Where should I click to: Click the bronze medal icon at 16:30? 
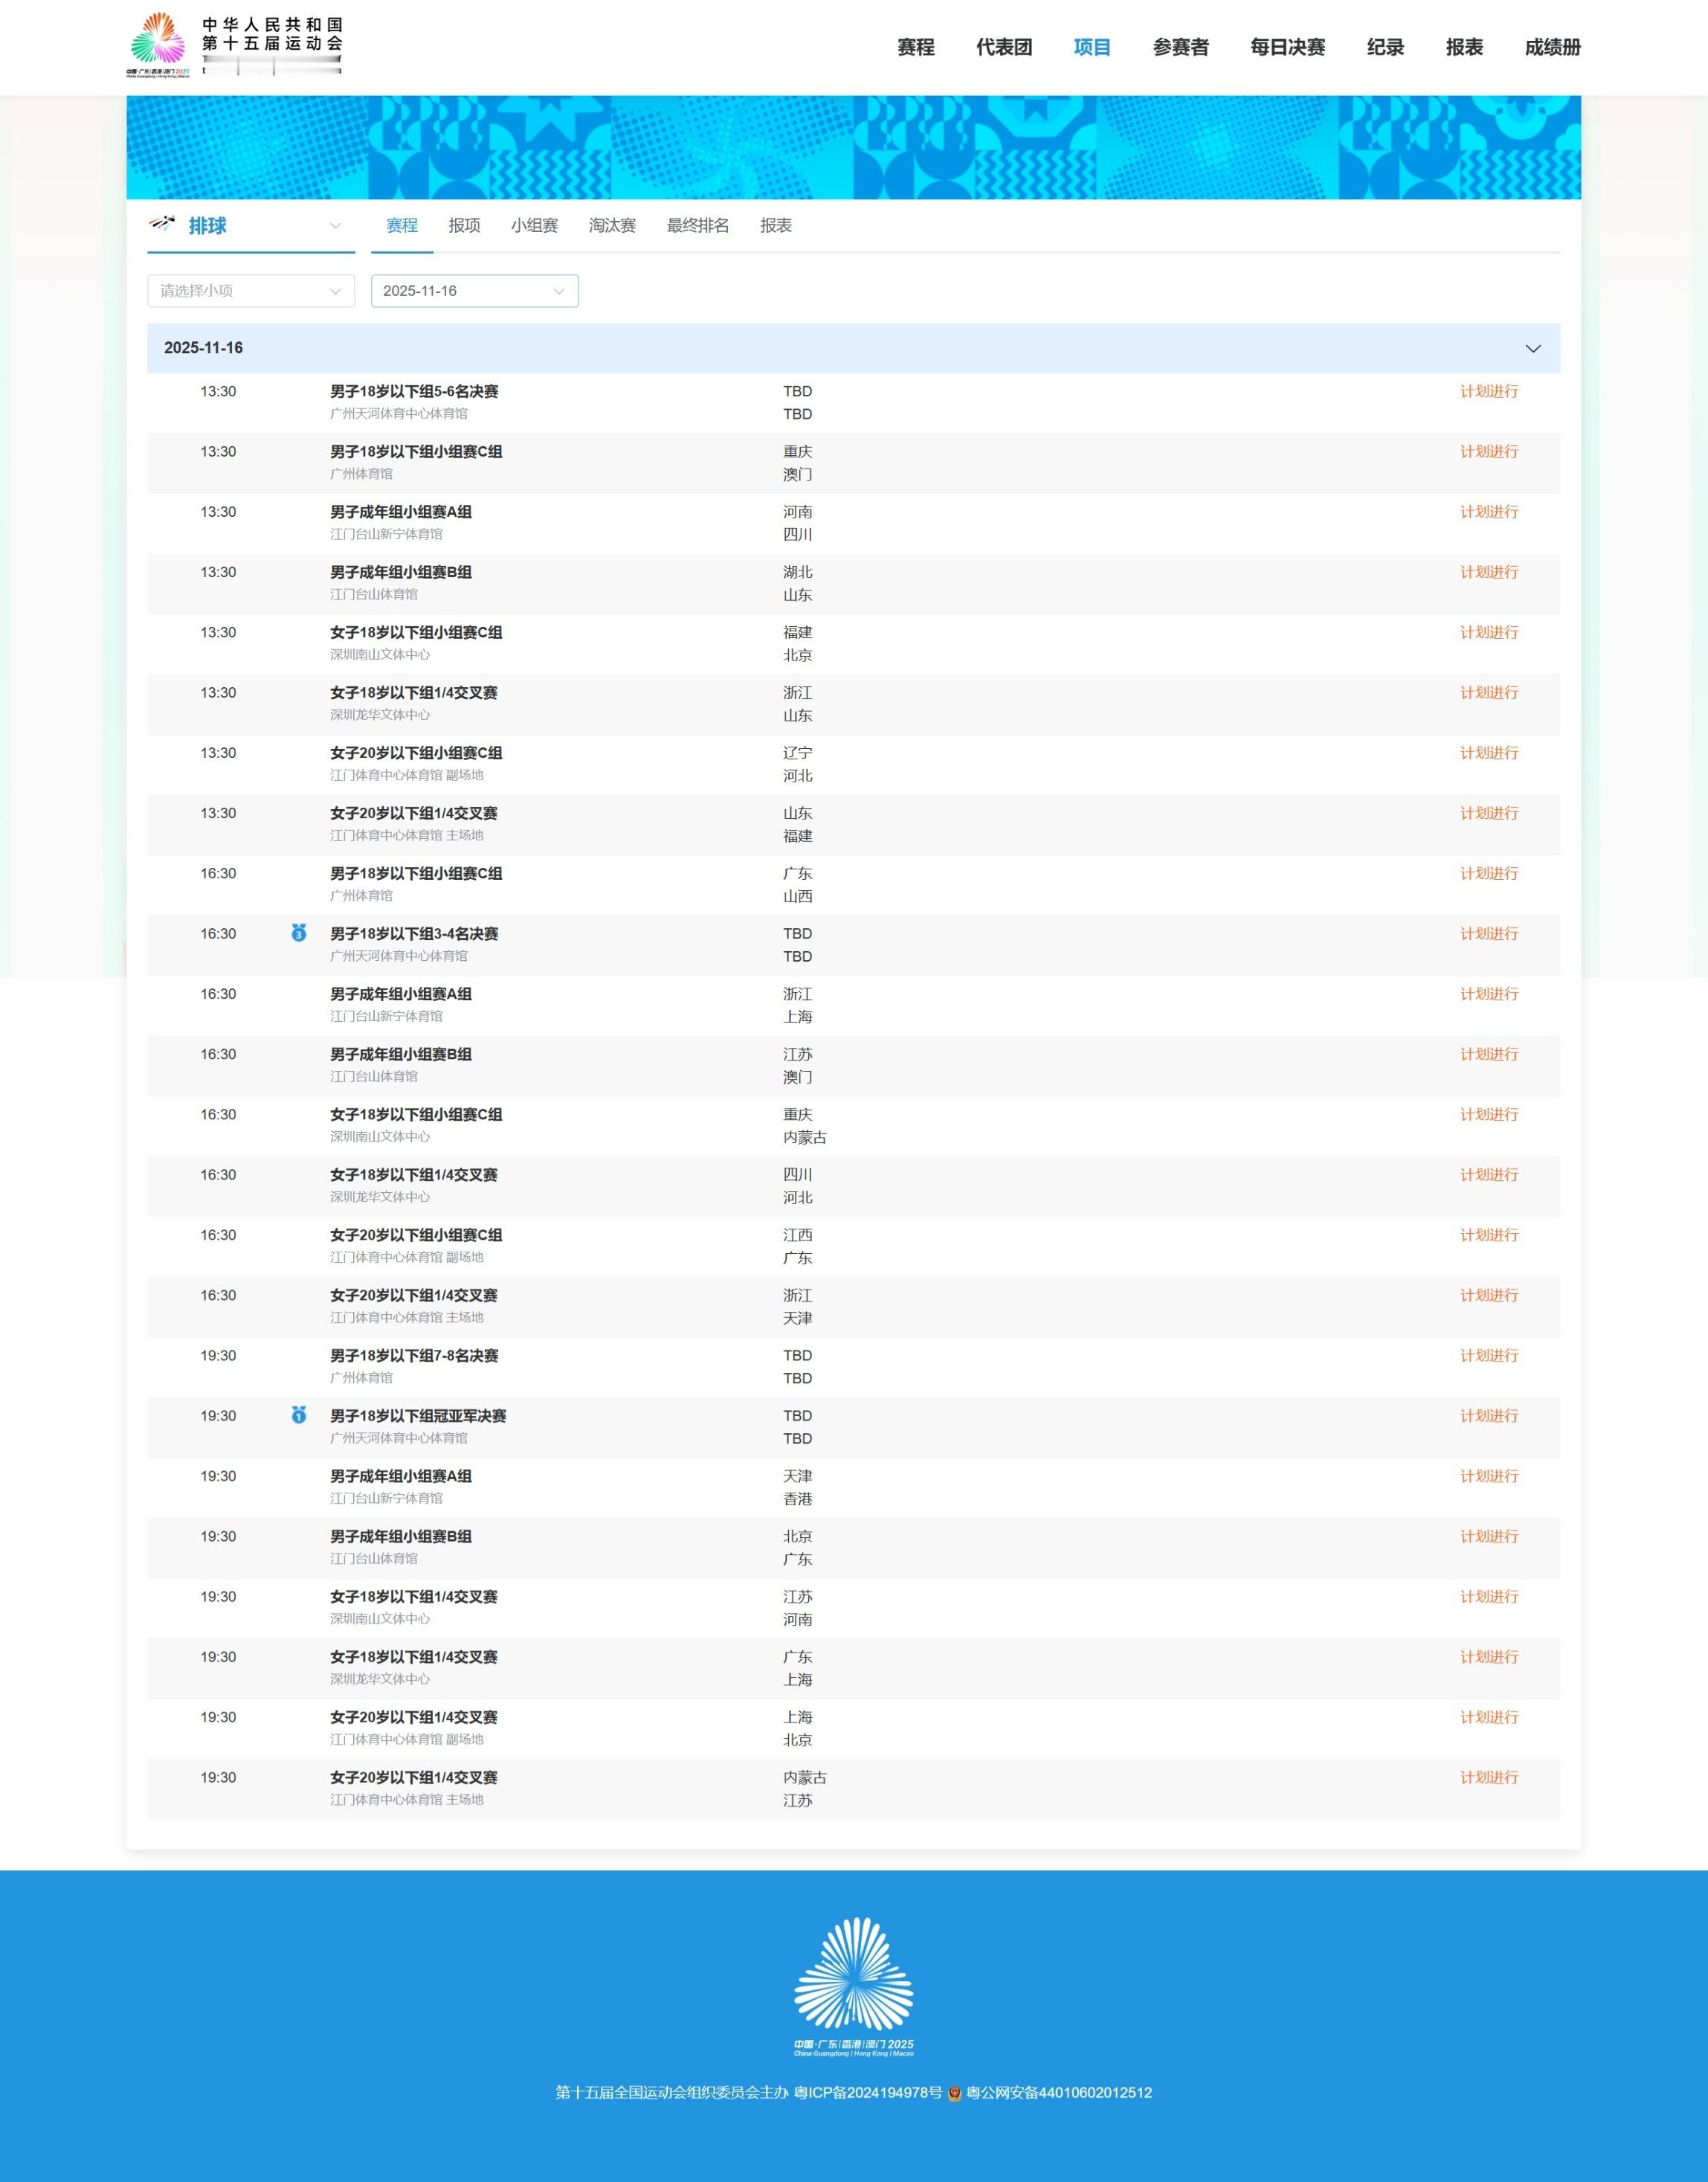tap(298, 933)
